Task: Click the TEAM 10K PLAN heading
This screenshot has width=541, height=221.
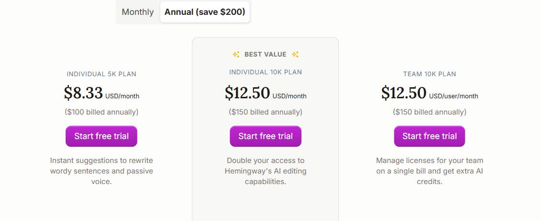Action: (x=429, y=74)
